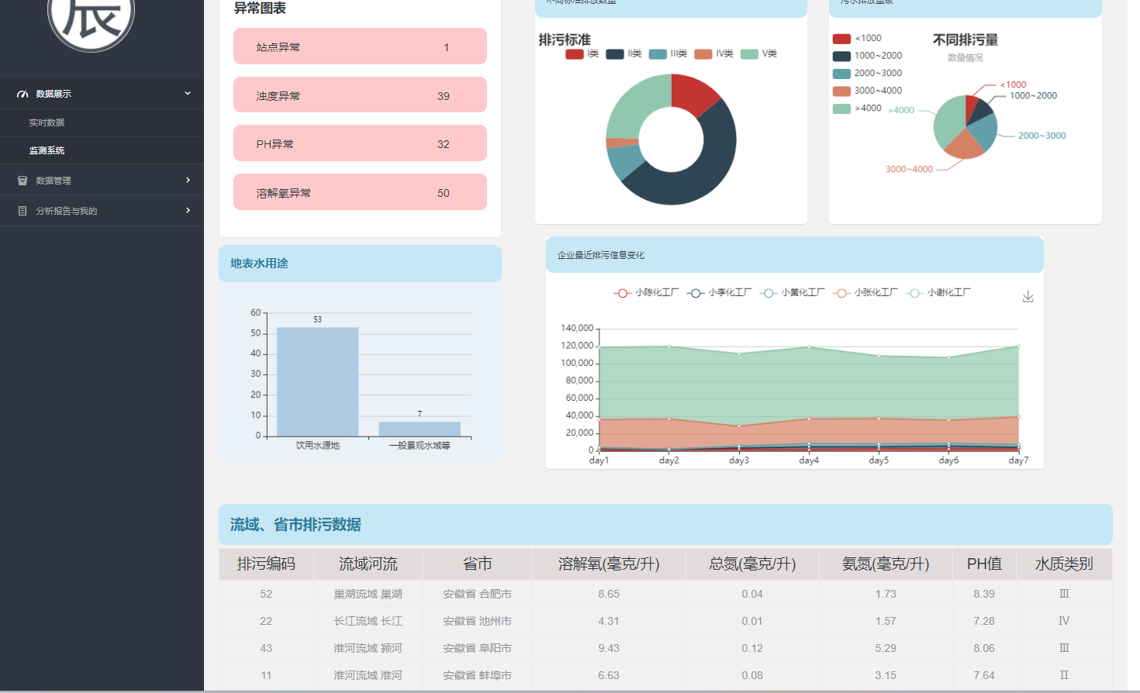Select the 淮河流域 颍河 table cell
1140x693 pixels.
[368, 648]
